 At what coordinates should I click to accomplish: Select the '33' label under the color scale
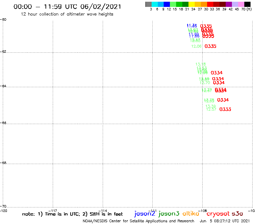coord(212,9)
